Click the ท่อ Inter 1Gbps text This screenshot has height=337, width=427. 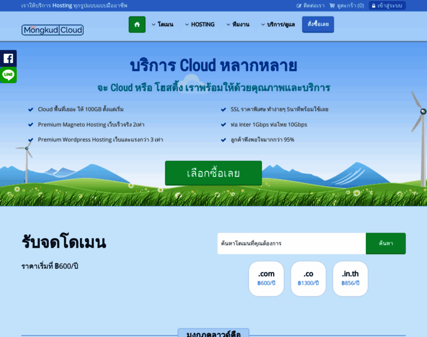coord(269,125)
